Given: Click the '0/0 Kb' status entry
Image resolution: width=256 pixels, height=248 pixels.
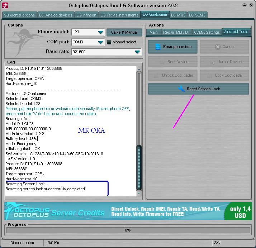Looking at the screenshot, I should (53, 243).
